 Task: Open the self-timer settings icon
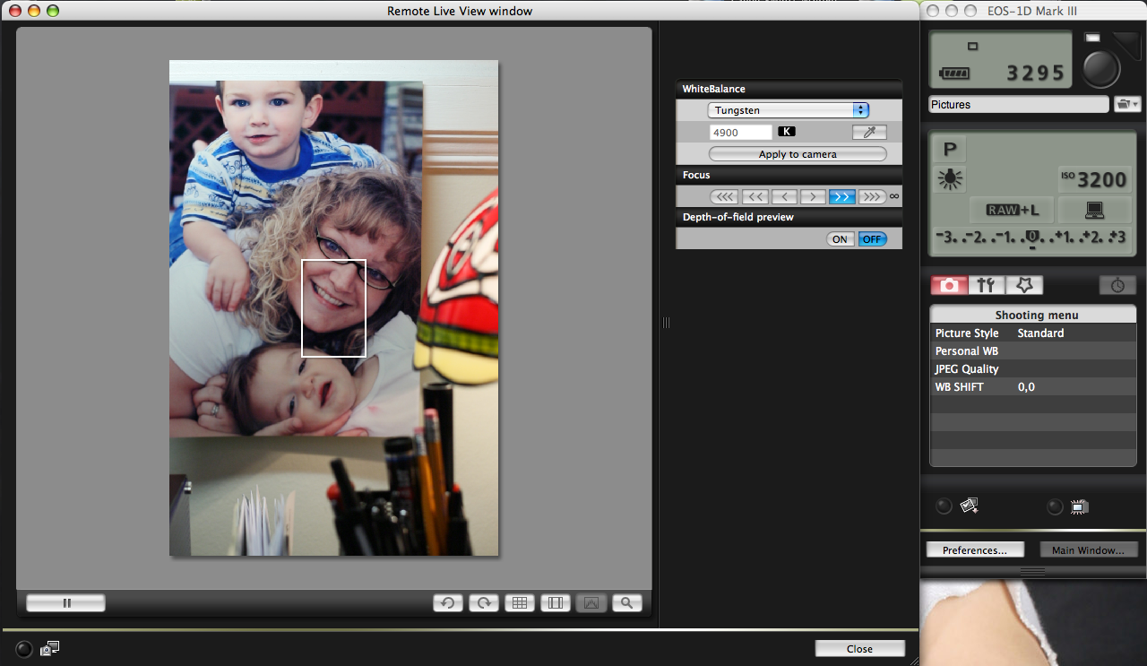point(1117,285)
